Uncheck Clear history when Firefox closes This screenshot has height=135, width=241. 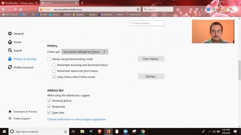pos(54,77)
